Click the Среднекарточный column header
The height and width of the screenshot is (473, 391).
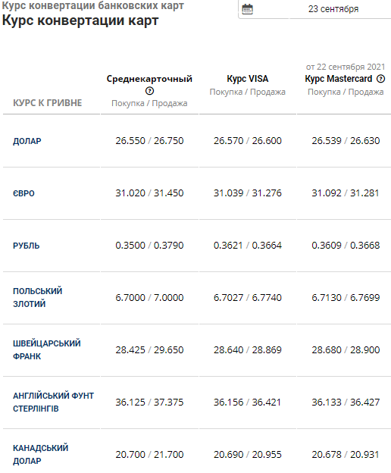click(149, 79)
